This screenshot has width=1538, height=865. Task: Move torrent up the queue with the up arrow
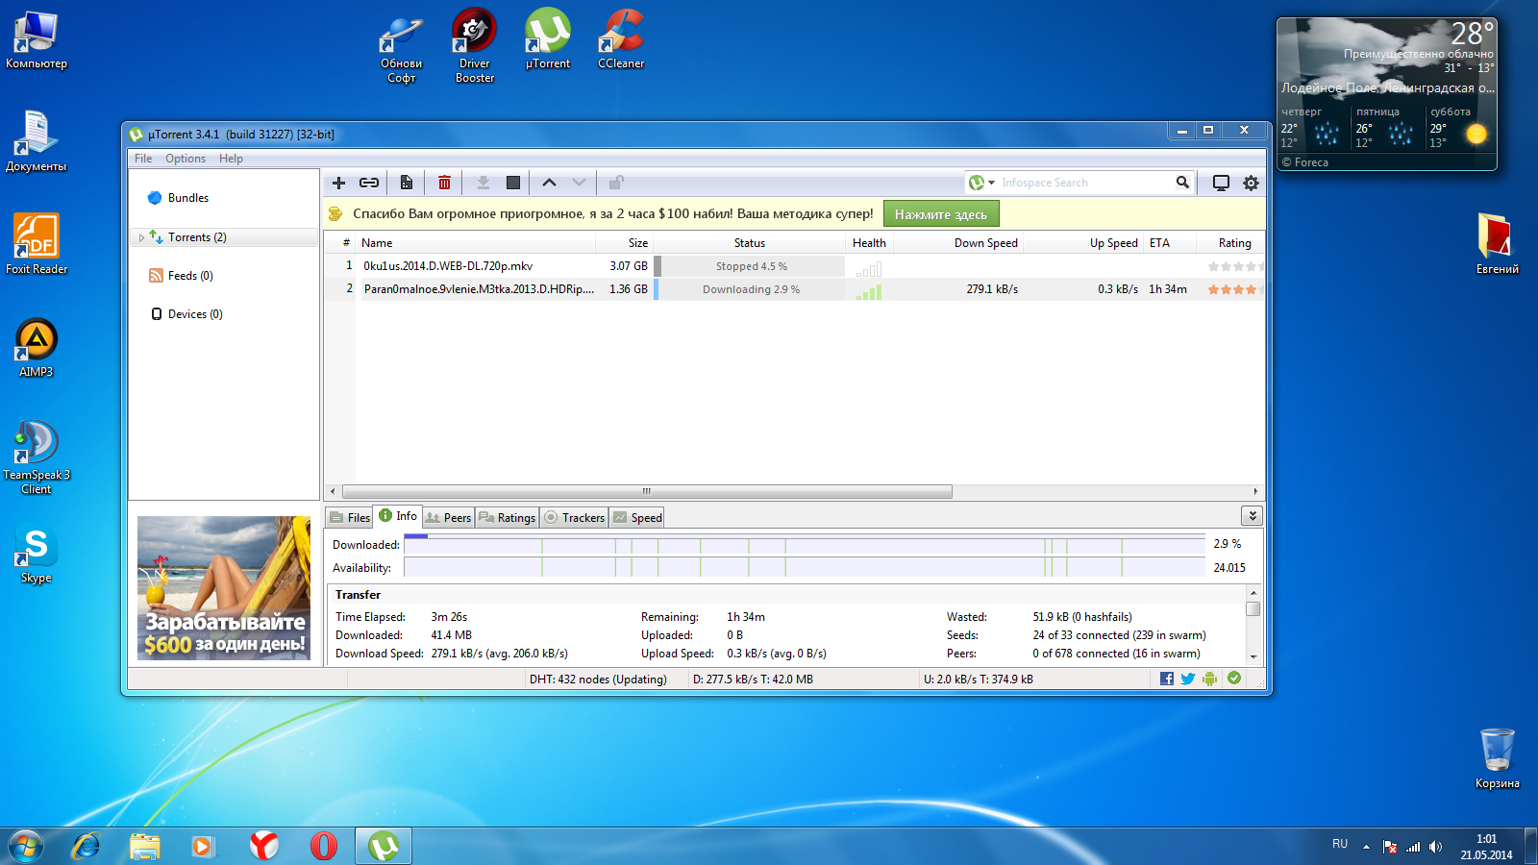pos(549,183)
